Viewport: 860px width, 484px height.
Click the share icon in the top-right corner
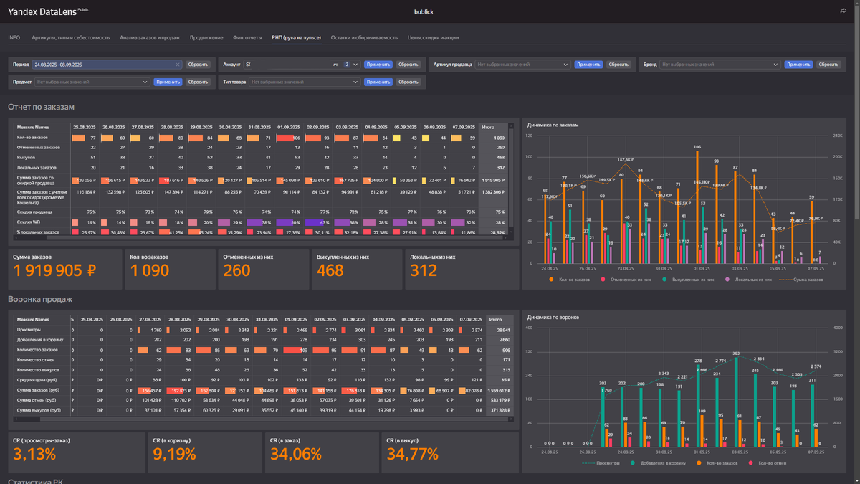pos(844,11)
